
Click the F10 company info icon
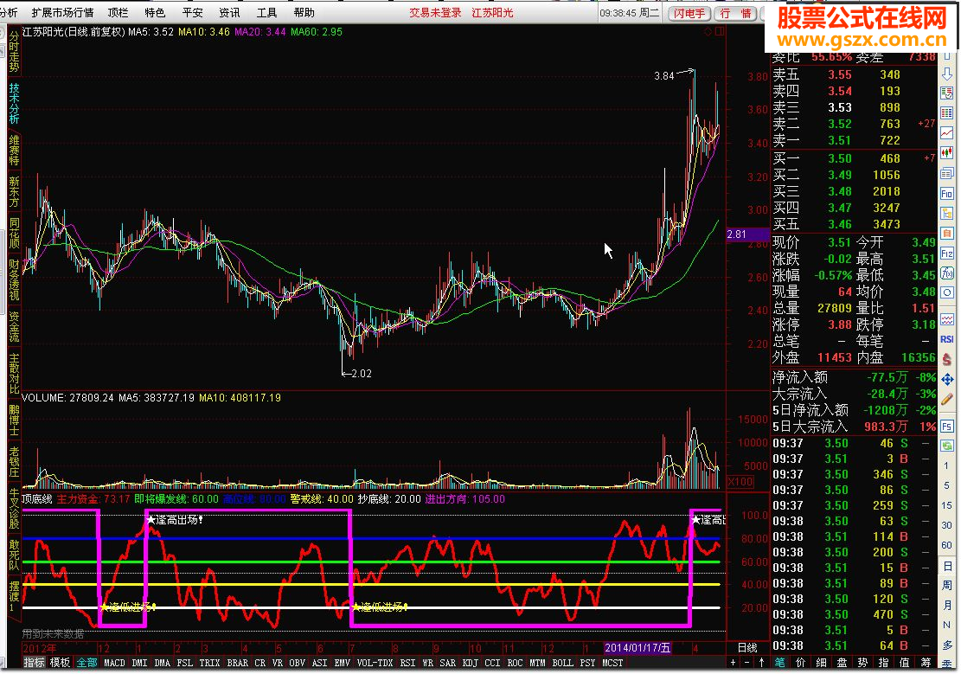click(947, 194)
